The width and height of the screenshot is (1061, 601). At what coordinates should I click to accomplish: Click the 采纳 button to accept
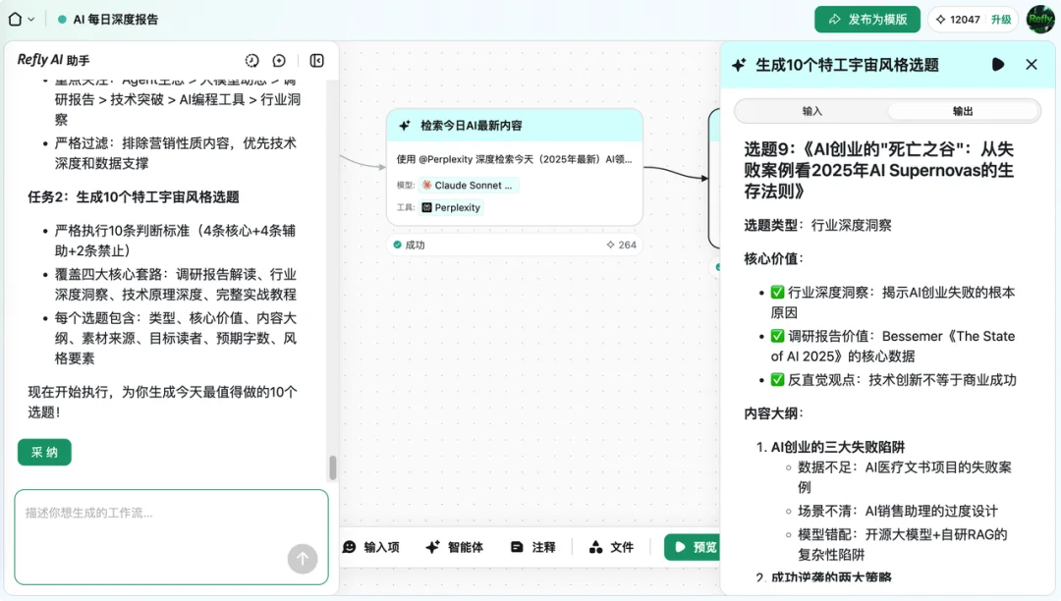[44, 452]
